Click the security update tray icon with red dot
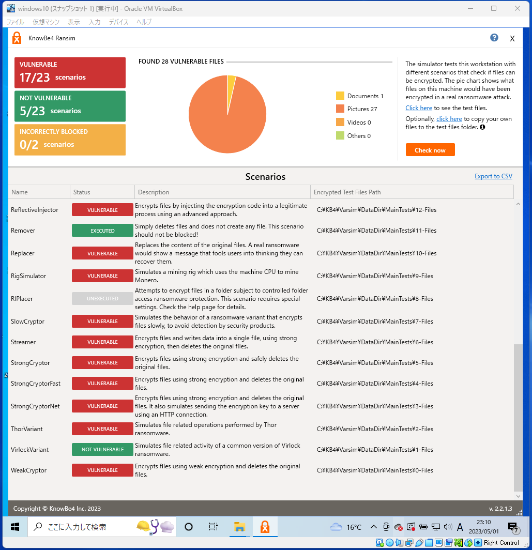 coord(411,527)
